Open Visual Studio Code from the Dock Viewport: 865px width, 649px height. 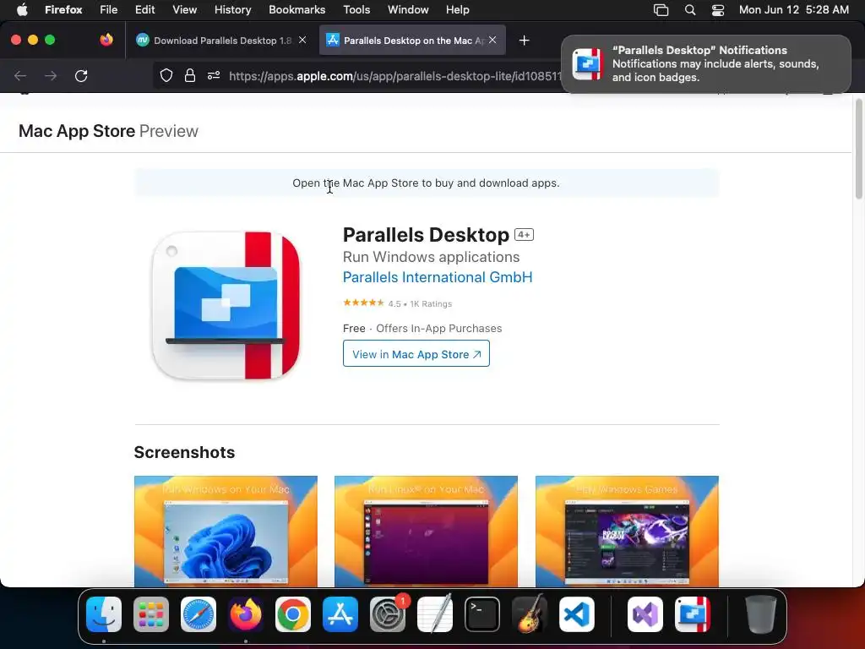click(x=576, y=614)
